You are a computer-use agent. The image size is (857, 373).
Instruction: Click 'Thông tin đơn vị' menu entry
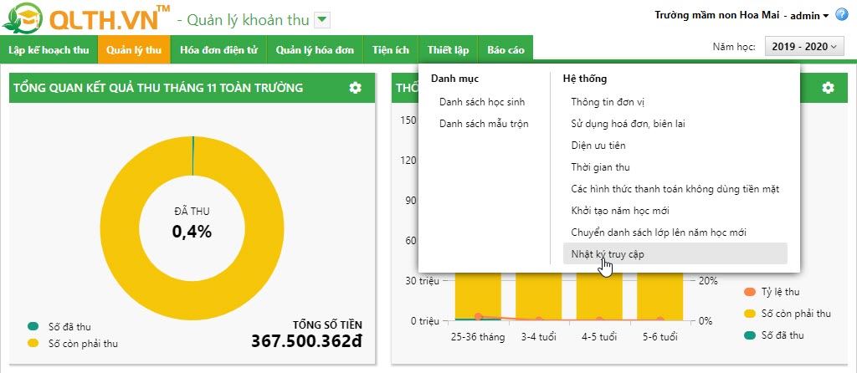pos(608,102)
